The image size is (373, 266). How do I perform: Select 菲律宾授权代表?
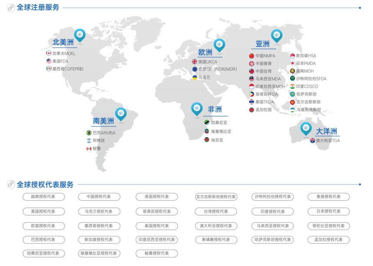157,212
